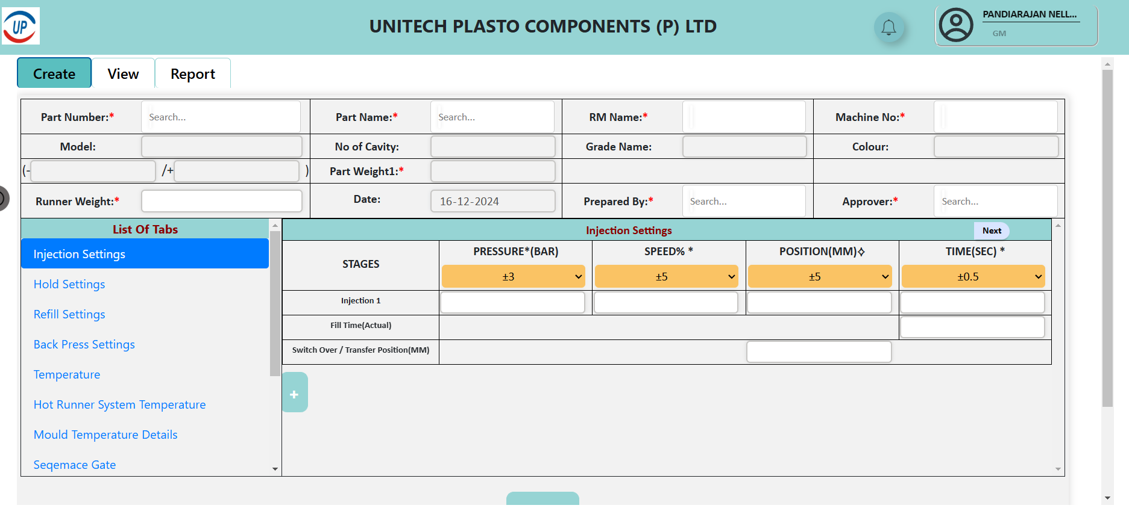Switch to the Report tab
The width and height of the screenshot is (1129, 520).
pos(192,73)
